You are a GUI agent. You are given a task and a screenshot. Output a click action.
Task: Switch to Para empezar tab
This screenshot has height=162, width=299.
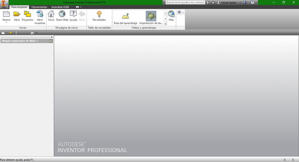coord(19,7)
